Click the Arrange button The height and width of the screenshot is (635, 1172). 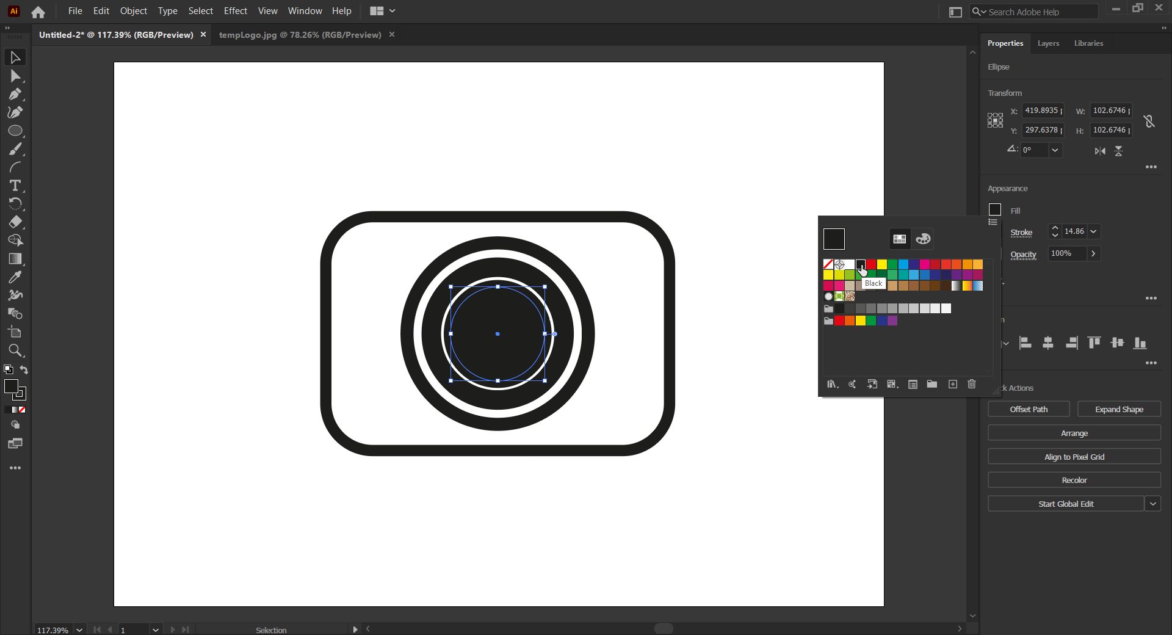1074,433
